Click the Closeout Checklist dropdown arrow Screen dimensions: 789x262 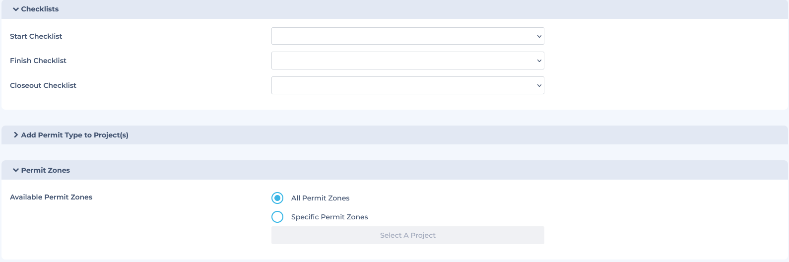point(539,85)
